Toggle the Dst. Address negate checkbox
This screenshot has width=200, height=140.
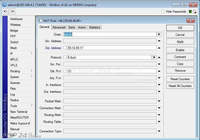coord(65,48)
